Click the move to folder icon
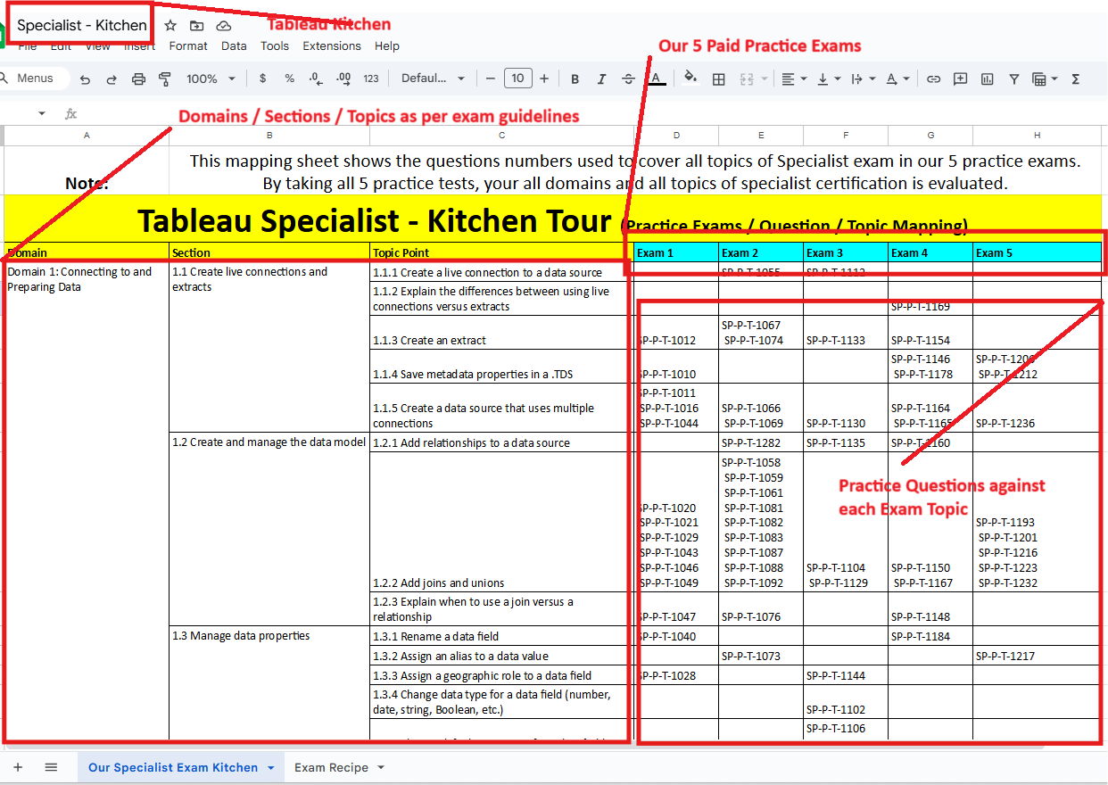The image size is (1108, 785). (196, 26)
